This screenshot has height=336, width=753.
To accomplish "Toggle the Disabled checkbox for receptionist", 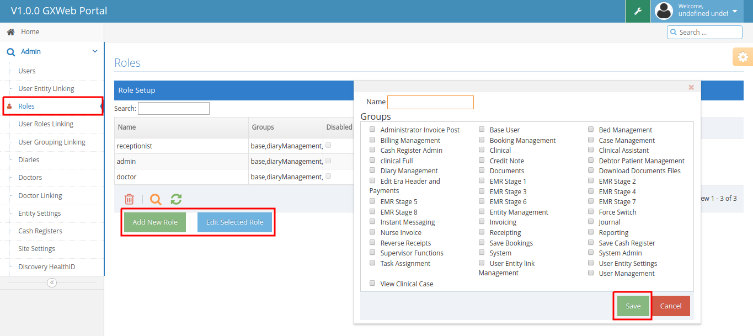I will pos(329,146).
